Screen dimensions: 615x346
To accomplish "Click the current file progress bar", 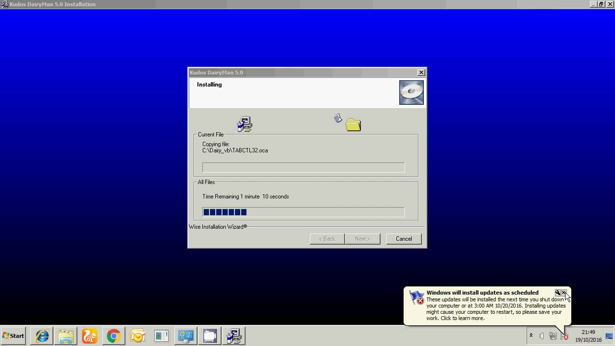I will point(303,167).
